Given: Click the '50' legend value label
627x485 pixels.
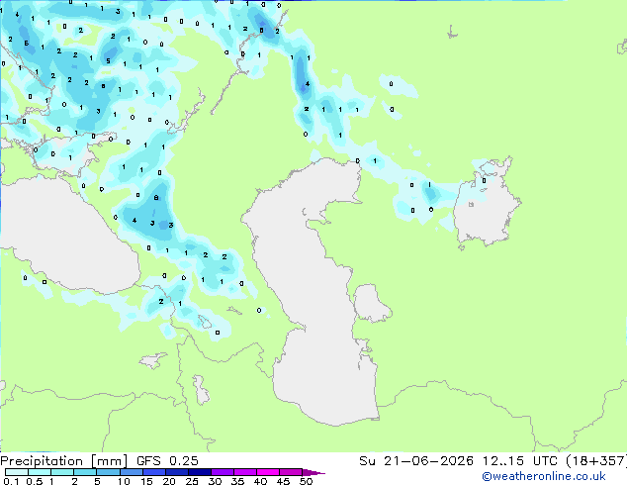Looking at the screenshot, I should coord(306,481).
